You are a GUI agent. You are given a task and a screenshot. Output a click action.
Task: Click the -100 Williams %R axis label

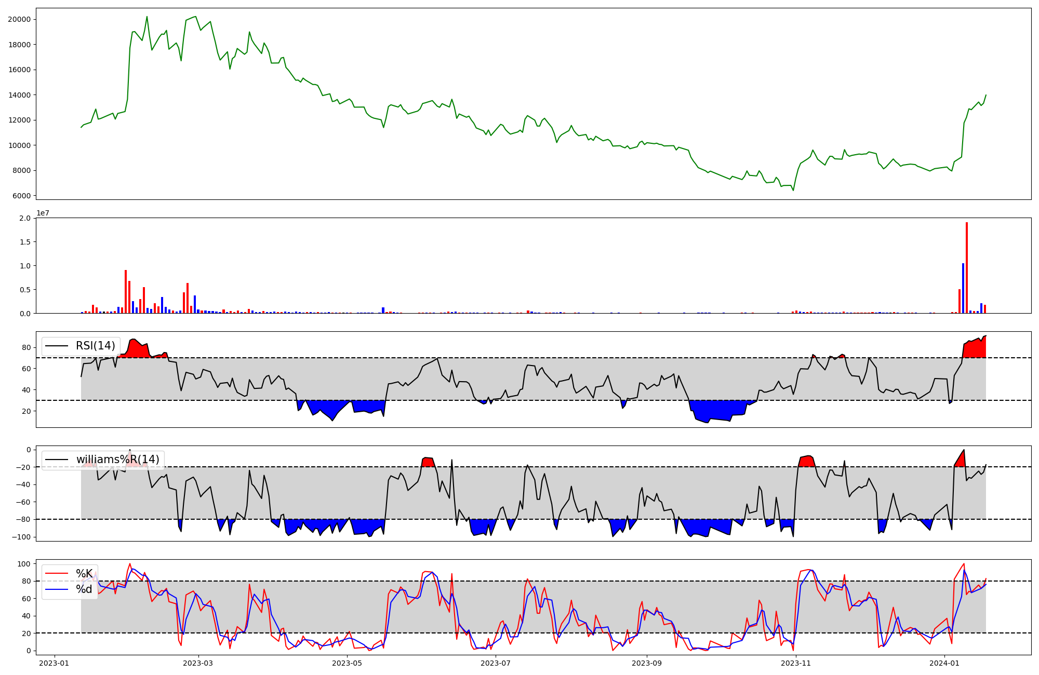[x=21, y=537]
